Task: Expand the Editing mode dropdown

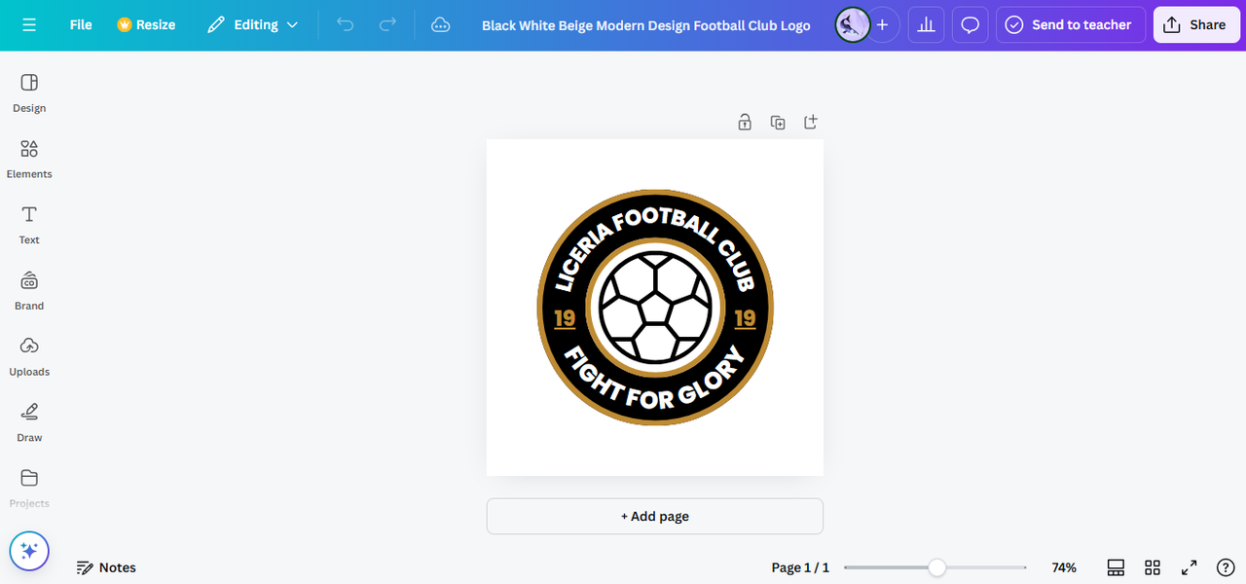Action: 253,24
